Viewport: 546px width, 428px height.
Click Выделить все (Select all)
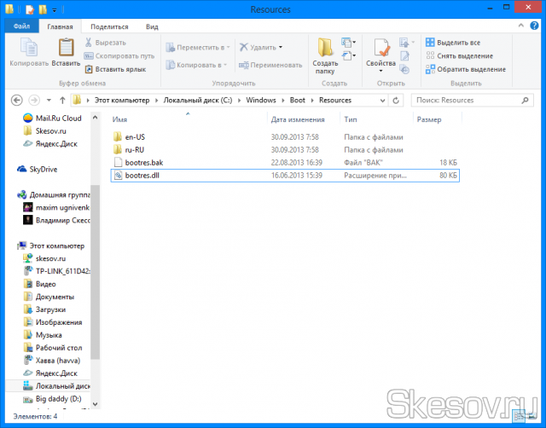(x=457, y=42)
